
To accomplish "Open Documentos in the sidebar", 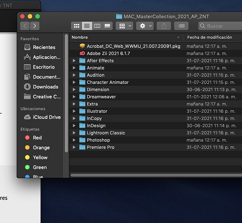I will (42, 77).
